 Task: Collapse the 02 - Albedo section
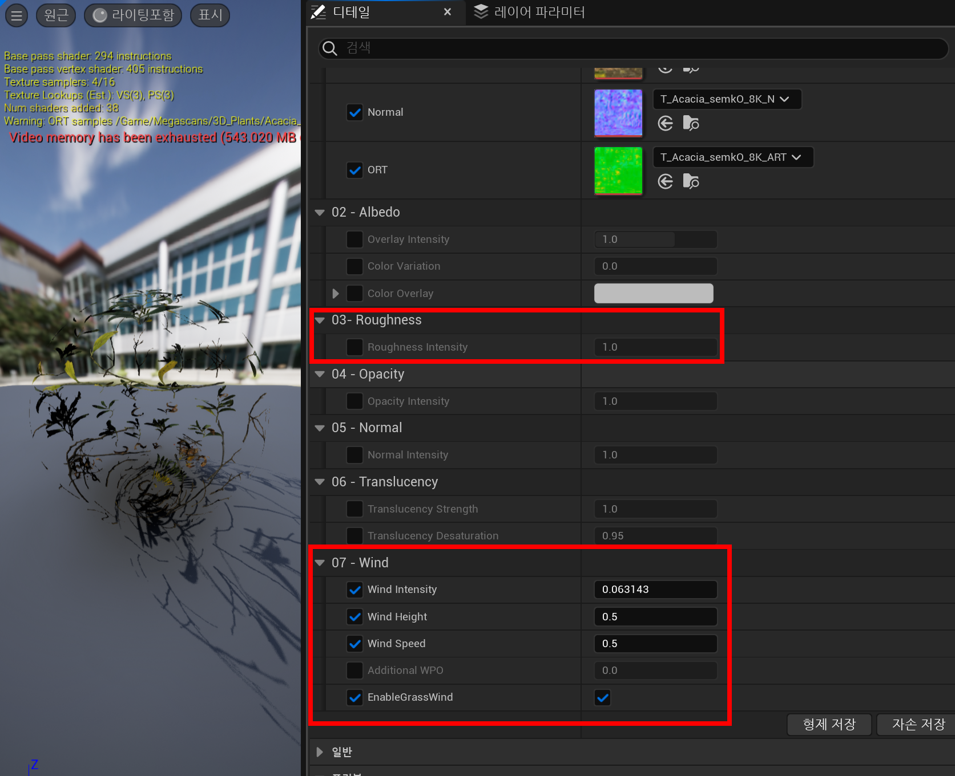click(x=320, y=213)
